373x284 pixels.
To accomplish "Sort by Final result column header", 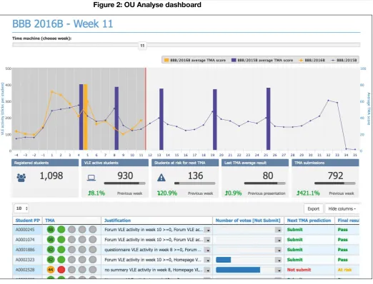I will (x=348, y=220).
